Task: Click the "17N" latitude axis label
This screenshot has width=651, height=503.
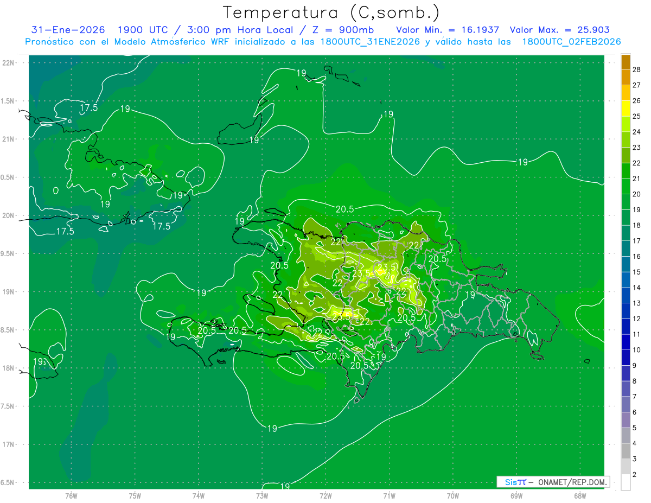Action: (9, 444)
